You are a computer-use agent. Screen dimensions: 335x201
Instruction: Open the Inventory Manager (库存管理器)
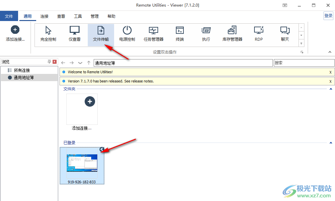point(232,34)
